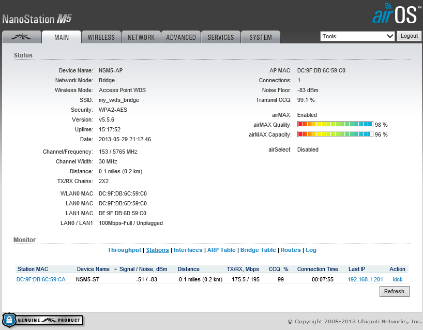Sort by TX/RX, Mbps column
Viewport: 423px width, 330px height.
(243, 269)
